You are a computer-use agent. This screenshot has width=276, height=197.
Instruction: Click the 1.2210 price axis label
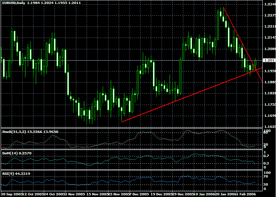click(270, 27)
